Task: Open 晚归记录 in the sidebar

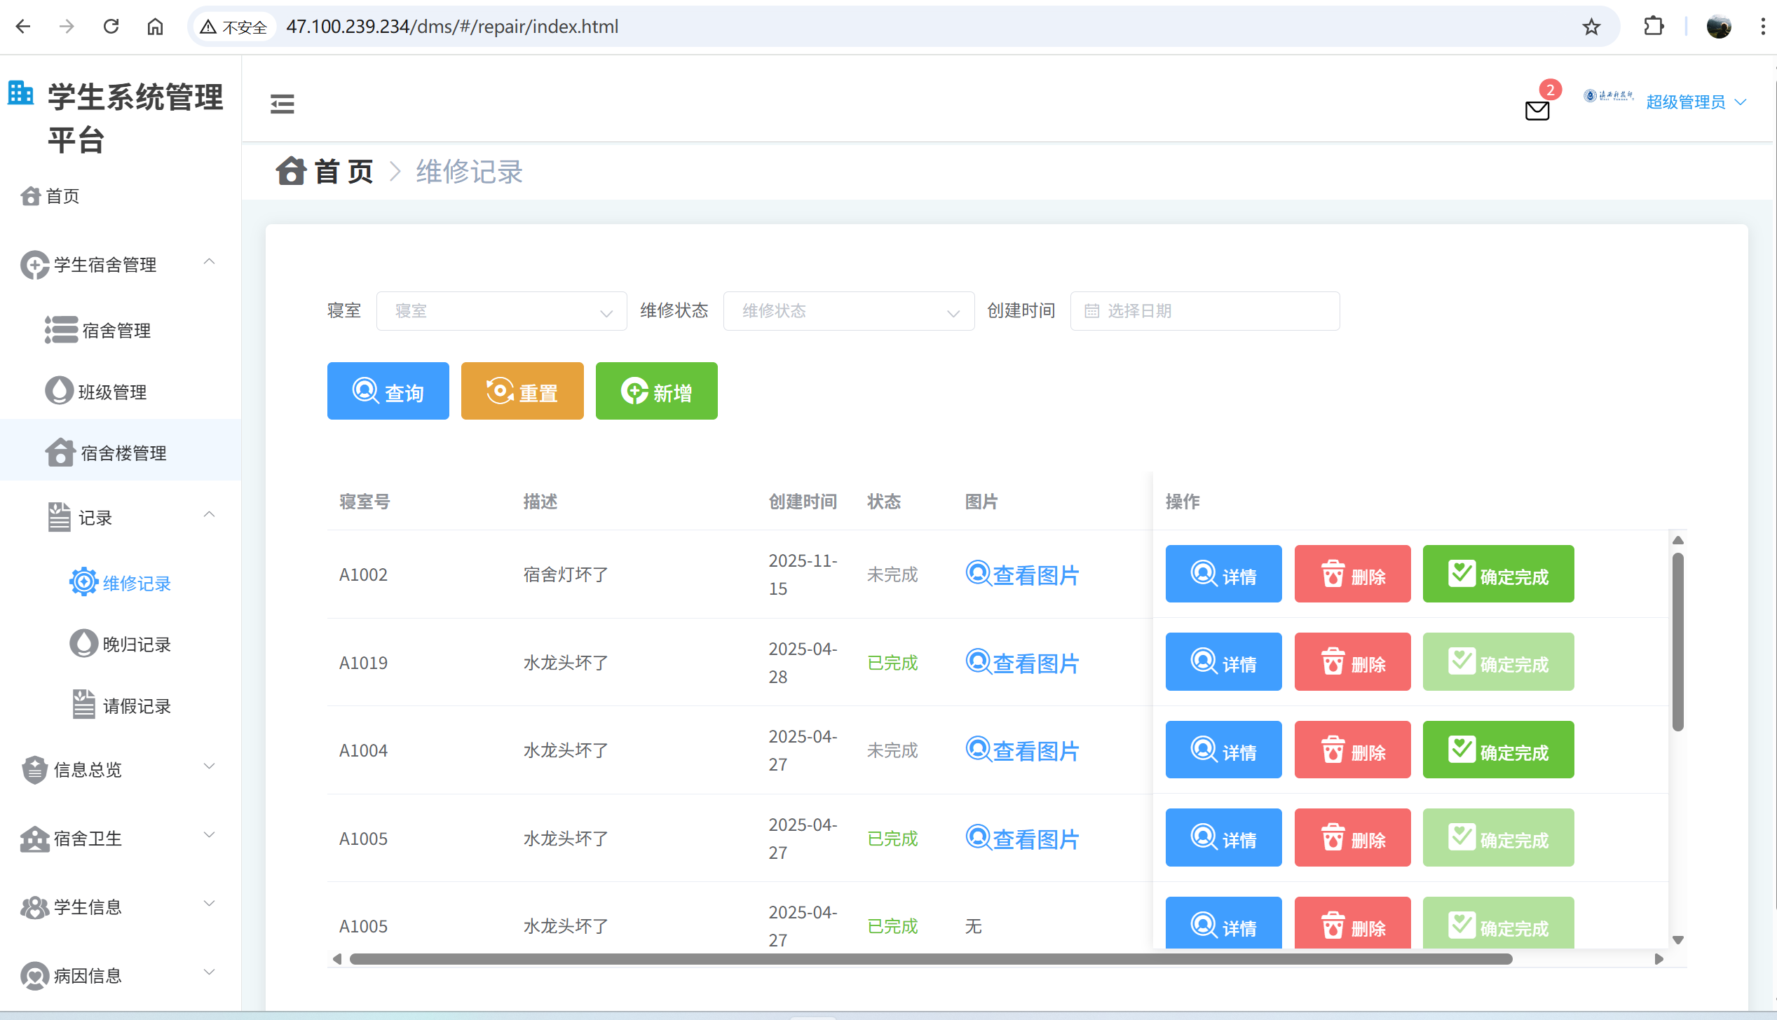Action: click(x=136, y=645)
